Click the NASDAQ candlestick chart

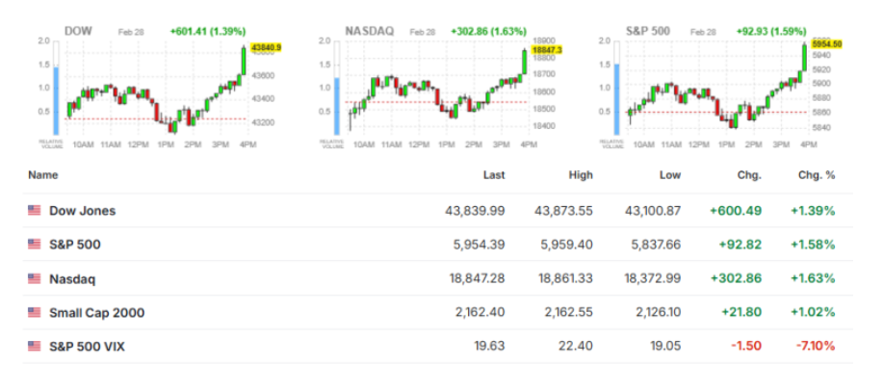(436, 89)
